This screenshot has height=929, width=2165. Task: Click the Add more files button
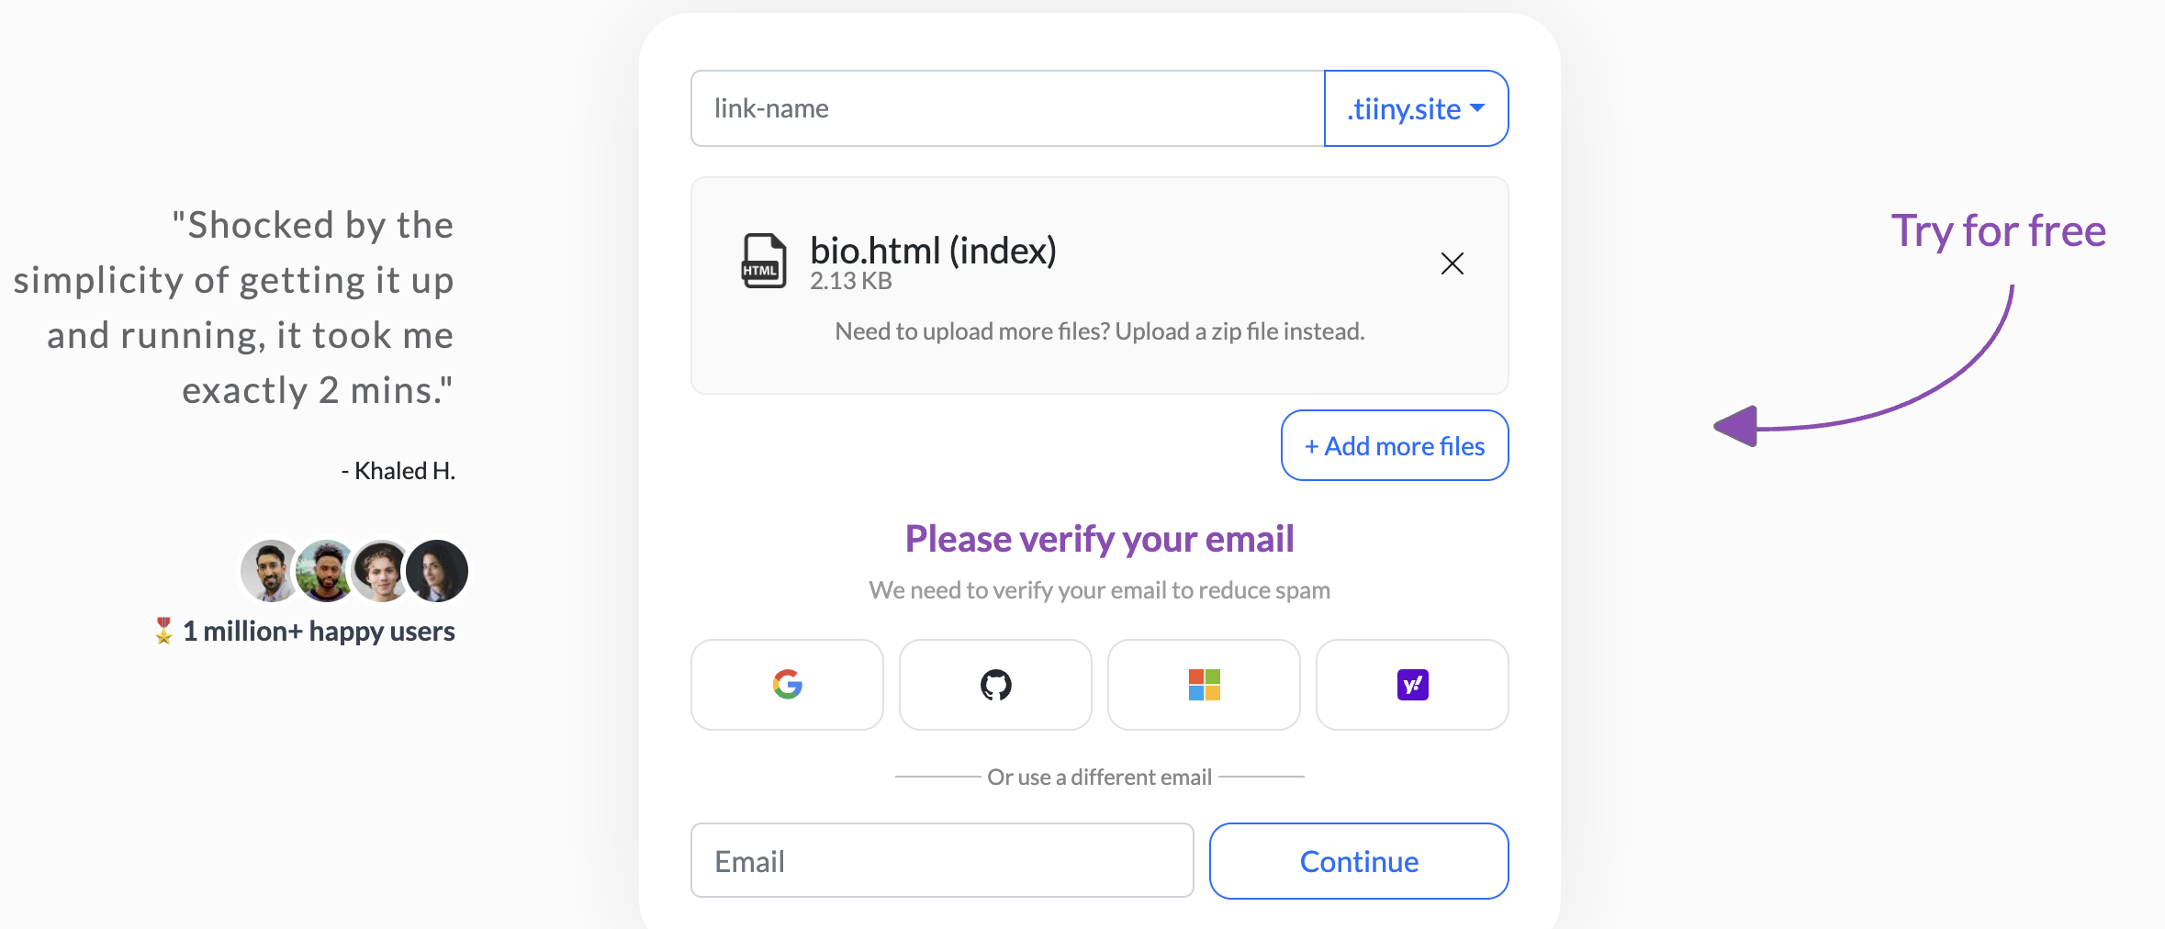click(x=1395, y=446)
